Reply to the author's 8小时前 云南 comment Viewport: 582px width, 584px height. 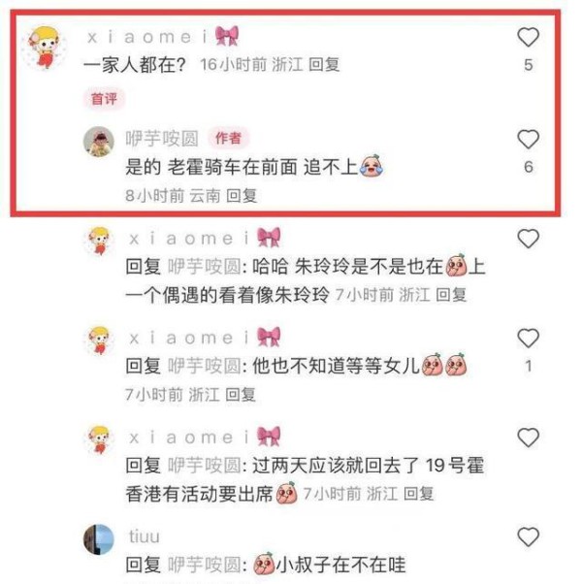point(242,196)
